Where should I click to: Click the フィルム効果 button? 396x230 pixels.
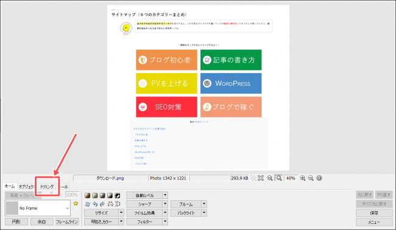[144, 213]
